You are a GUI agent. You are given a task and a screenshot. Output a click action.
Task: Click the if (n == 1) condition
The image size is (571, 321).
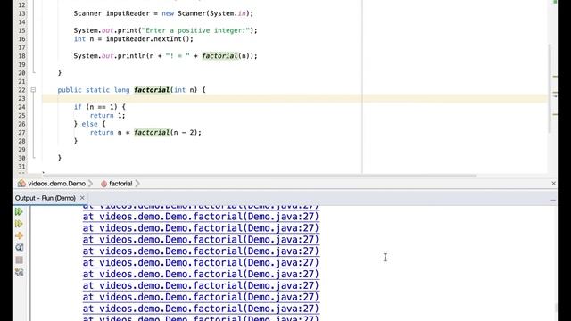tap(99, 107)
